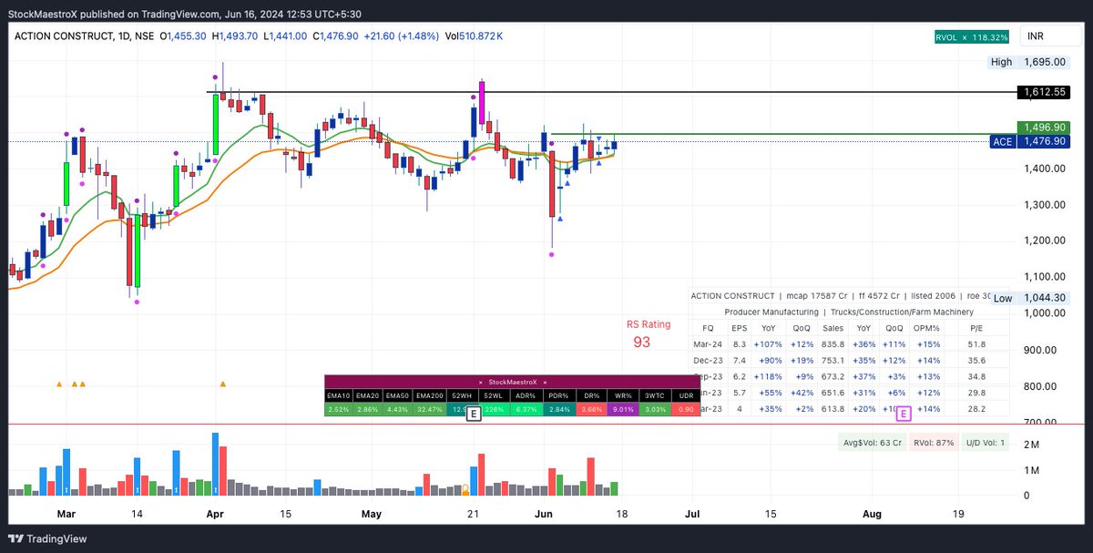Select the EMA10 column header
This screenshot has width=1093, height=553.
(x=339, y=395)
